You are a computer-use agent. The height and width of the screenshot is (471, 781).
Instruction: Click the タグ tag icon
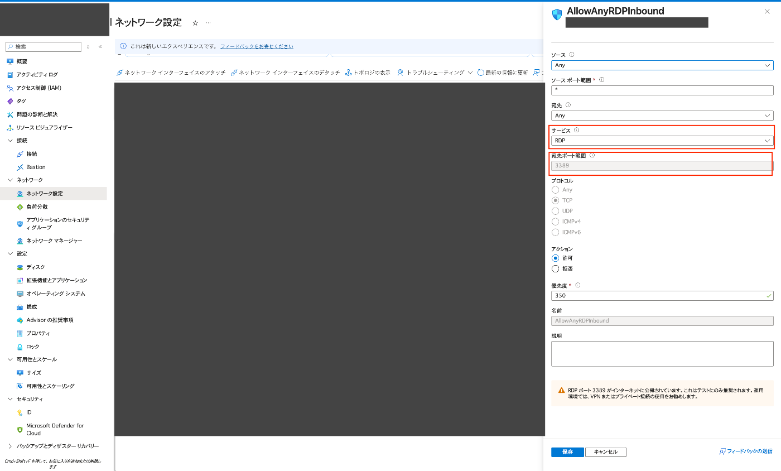click(x=10, y=102)
